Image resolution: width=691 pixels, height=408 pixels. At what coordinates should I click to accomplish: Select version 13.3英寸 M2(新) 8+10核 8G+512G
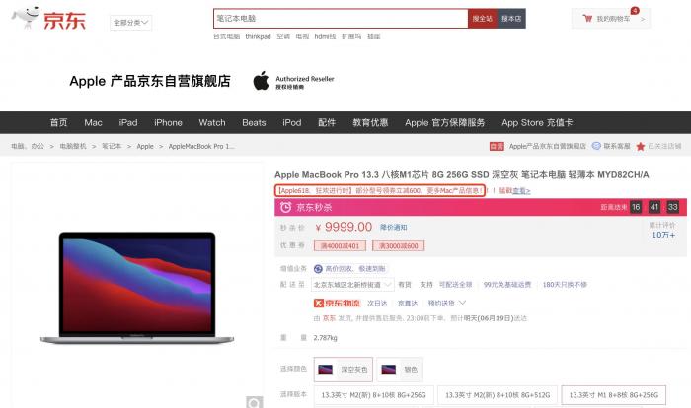(498, 395)
